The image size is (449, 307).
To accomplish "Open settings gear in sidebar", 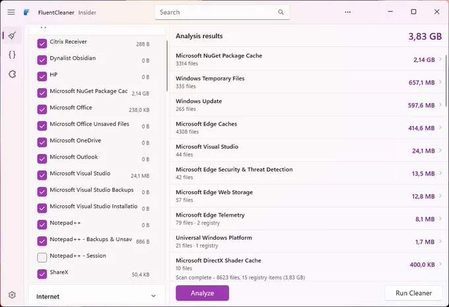I will [x=12, y=294].
